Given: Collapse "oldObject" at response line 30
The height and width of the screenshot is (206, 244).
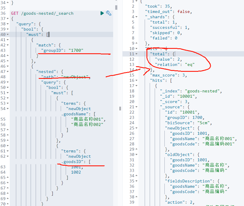Looking at the screenshot, I should coord(136,154).
